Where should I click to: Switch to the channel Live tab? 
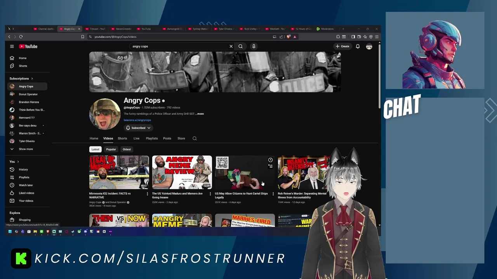(136, 138)
